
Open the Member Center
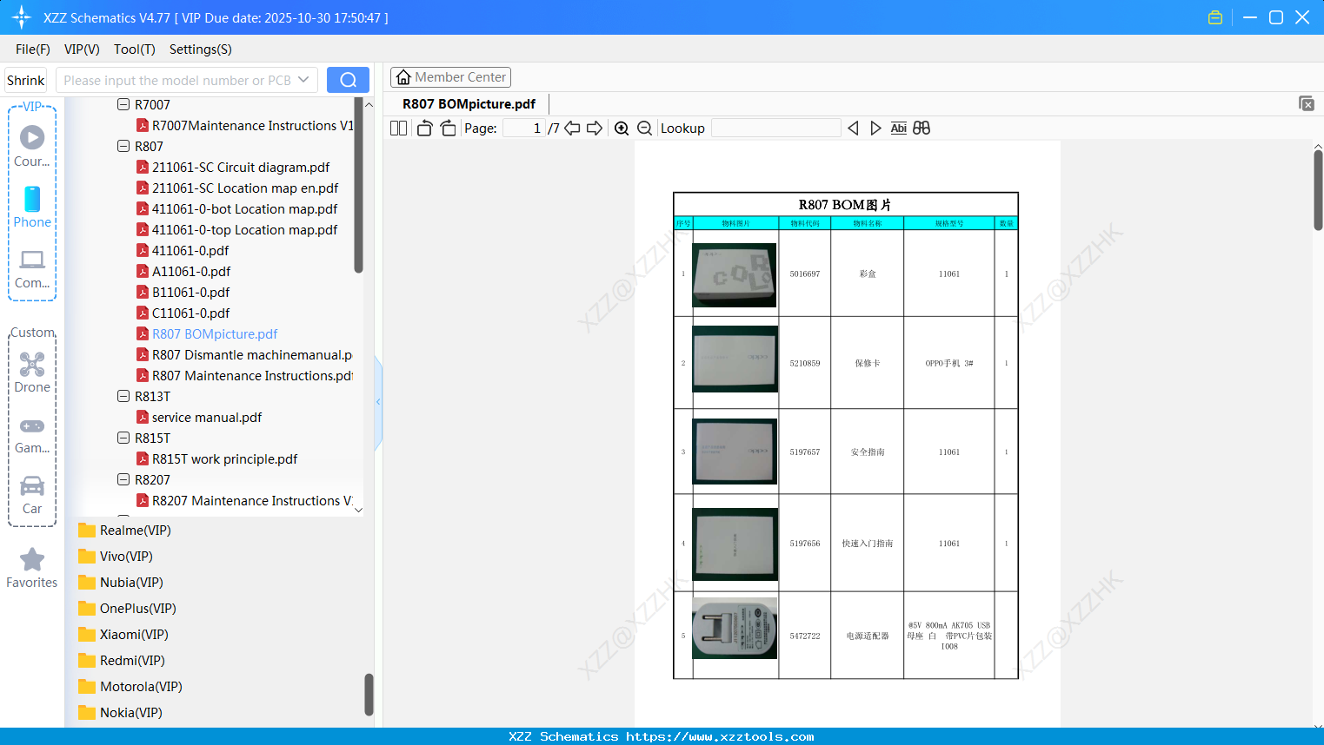click(x=450, y=77)
